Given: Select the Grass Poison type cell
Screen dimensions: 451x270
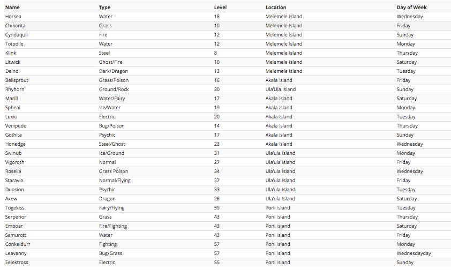Looking at the screenshot, I should tap(114, 171).
